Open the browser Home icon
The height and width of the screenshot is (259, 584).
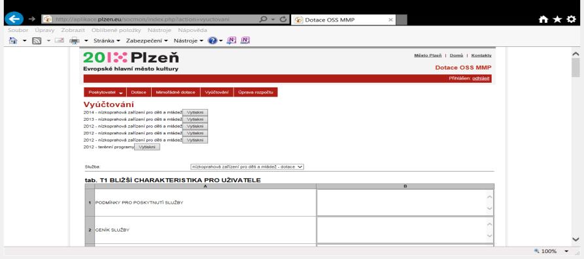pos(543,20)
